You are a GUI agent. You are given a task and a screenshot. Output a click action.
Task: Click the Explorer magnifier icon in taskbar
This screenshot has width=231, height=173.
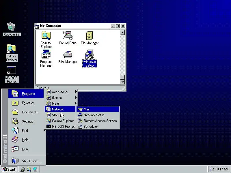[x=29, y=169]
